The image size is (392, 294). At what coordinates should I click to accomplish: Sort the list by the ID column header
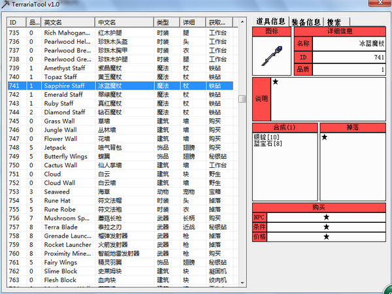pos(16,22)
